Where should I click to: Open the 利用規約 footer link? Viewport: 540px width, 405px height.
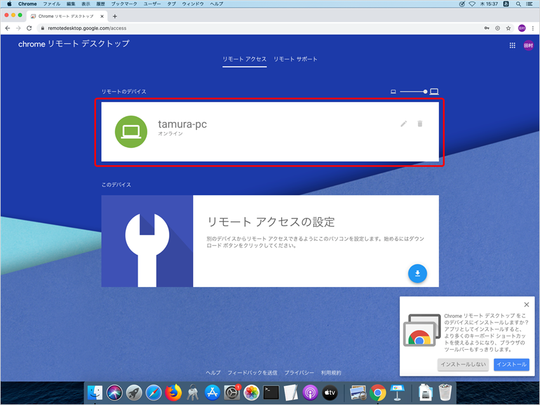(x=331, y=373)
